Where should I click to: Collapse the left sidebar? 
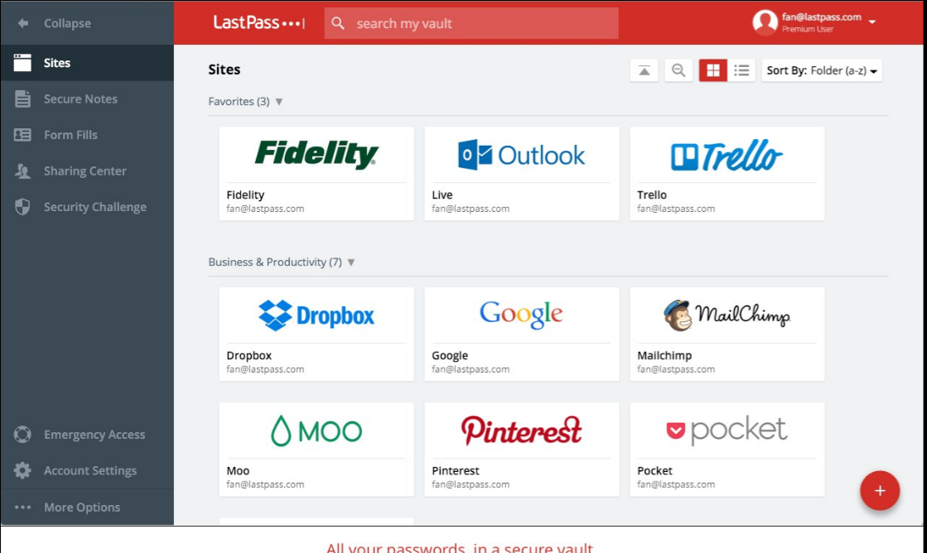(87, 23)
